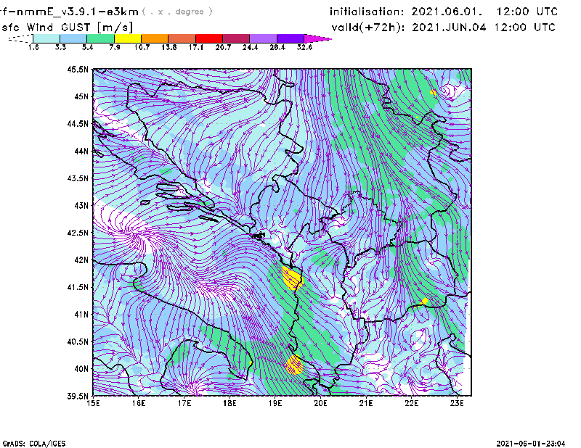This screenshot has height=448, width=581.
Task: Pick the salmon 13.8–17.1 legend swatch
Action: [182, 38]
